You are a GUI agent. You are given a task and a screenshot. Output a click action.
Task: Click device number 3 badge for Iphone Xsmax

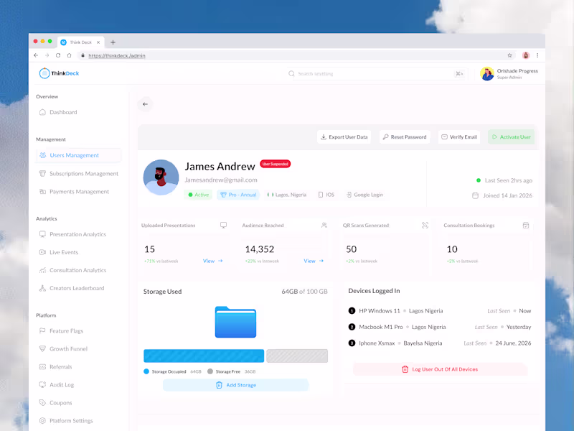pos(352,343)
